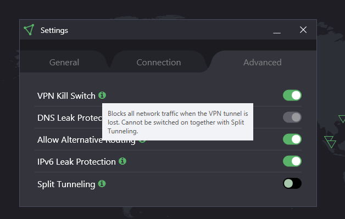The width and height of the screenshot is (345, 219).
Task: Click the partially hidden Alternative Routing info icon
Action: [142, 142]
